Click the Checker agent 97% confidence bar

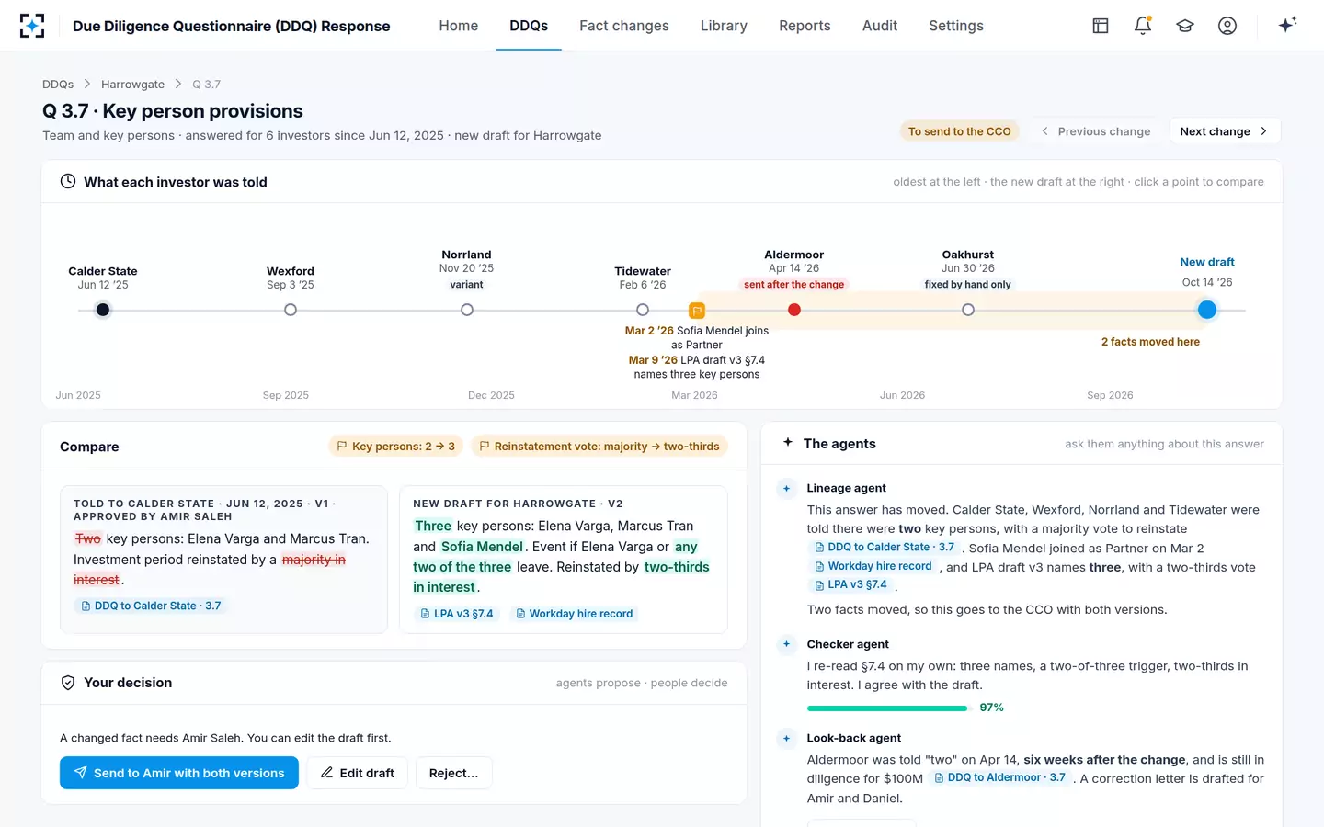[887, 708]
